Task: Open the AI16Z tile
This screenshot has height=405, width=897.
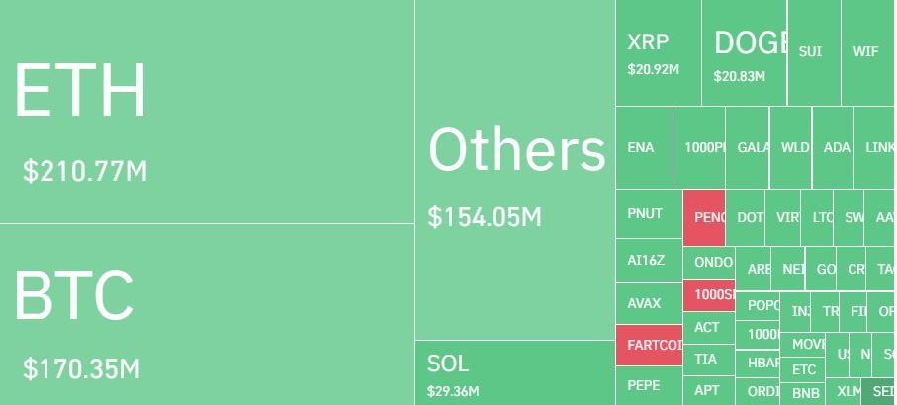Action: pyautogui.click(x=649, y=261)
